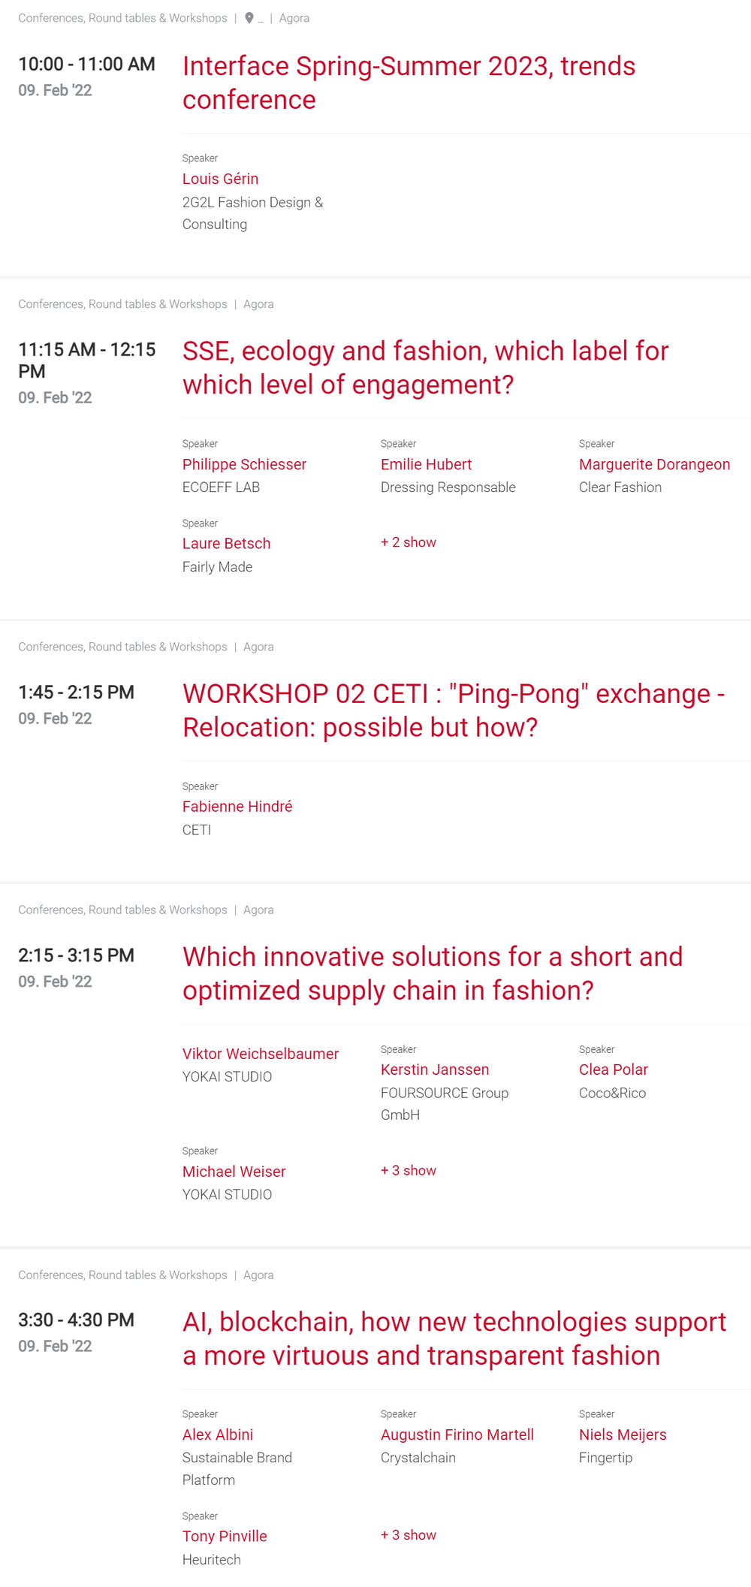The height and width of the screenshot is (1587, 751).
Task: View Fabienne Hindré's profile
Action: (x=237, y=806)
